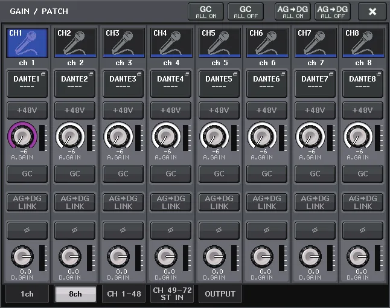Screen dimensions: 390x308
Task: Enable +48V phantom power on CH4
Action: click(171, 110)
